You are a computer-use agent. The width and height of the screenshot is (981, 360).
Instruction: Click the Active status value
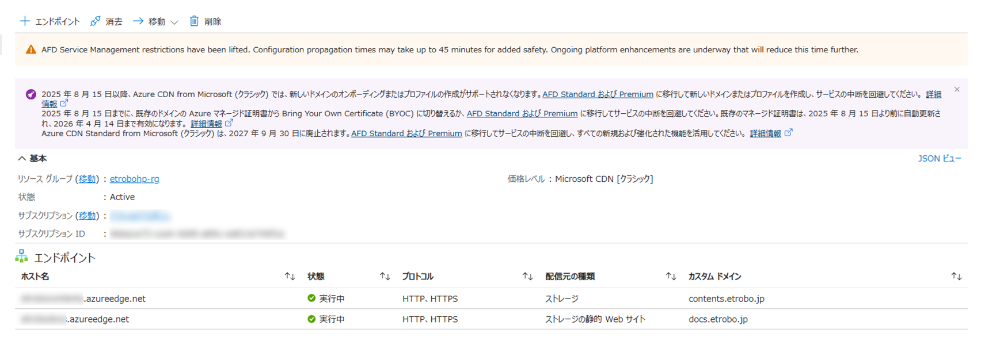pos(122,197)
